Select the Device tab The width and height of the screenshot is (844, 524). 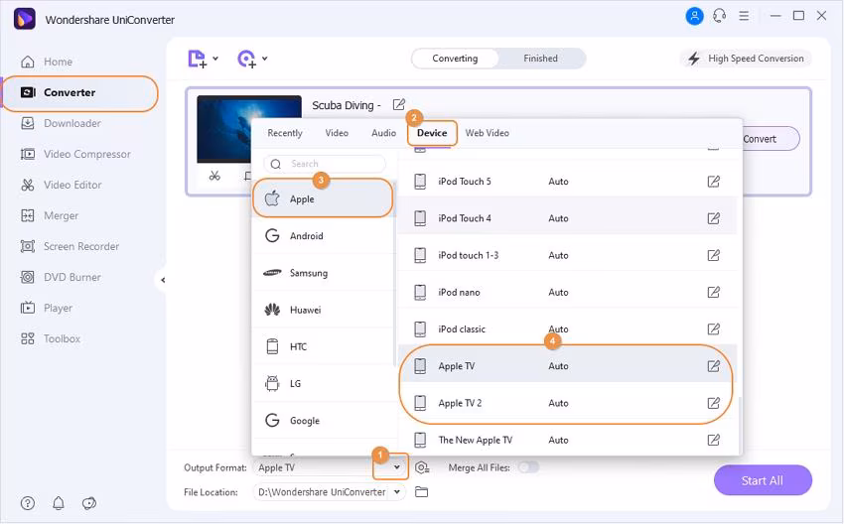pyautogui.click(x=432, y=133)
